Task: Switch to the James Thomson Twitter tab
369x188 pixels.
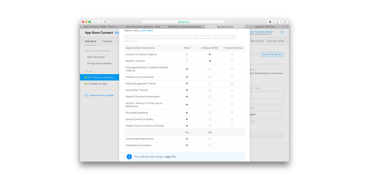Action: 101,27
